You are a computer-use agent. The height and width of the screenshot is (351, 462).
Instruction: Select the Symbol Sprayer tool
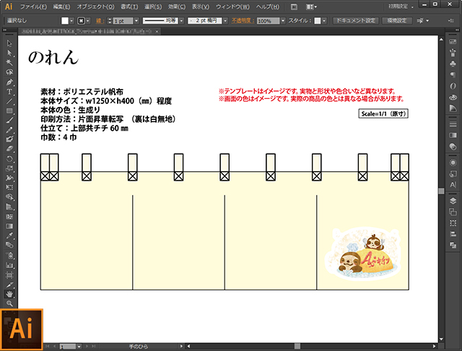[x=9, y=255]
